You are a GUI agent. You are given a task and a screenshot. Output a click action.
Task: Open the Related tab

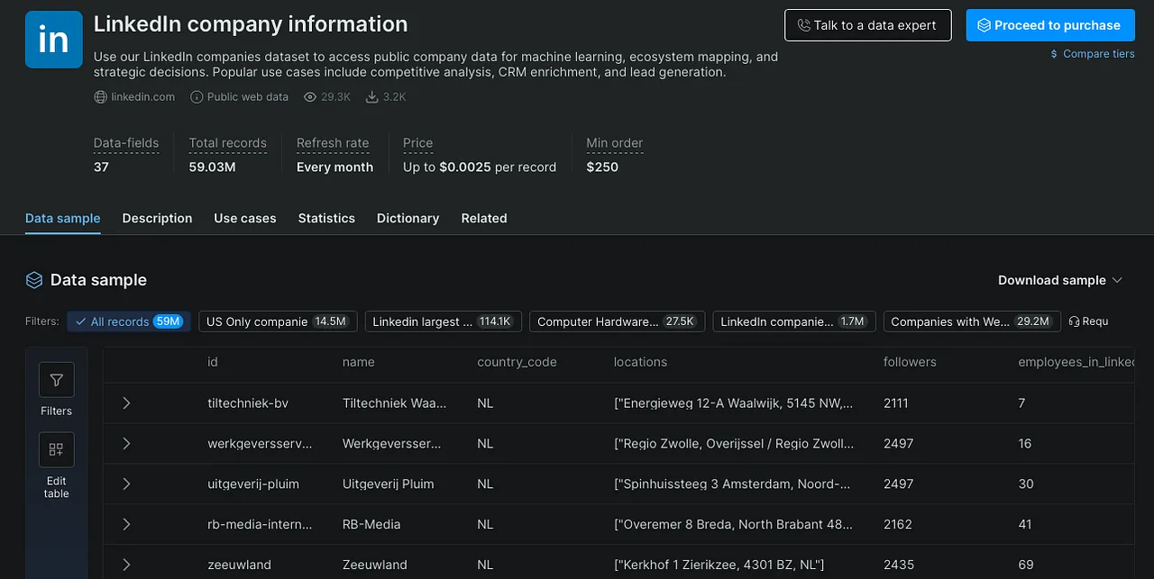[484, 218]
